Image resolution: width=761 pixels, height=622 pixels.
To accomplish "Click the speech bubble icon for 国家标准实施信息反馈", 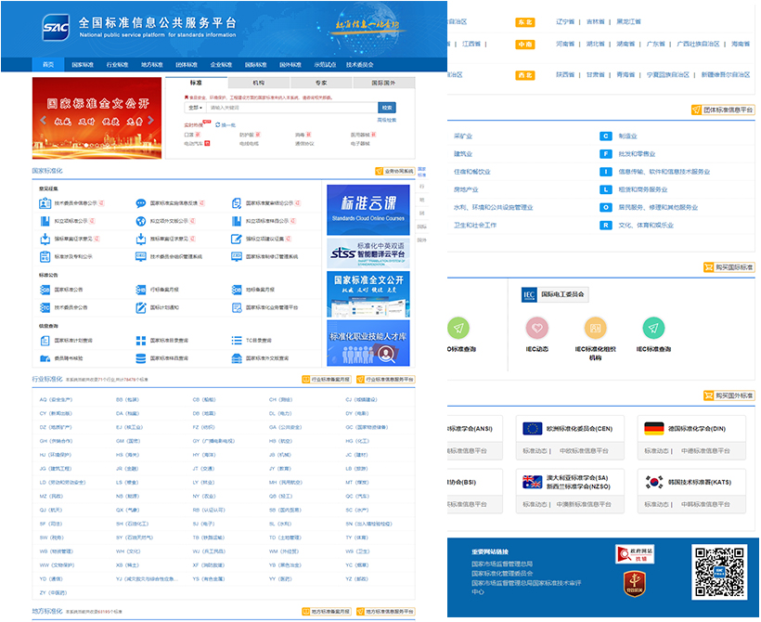I will (x=141, y=203).
